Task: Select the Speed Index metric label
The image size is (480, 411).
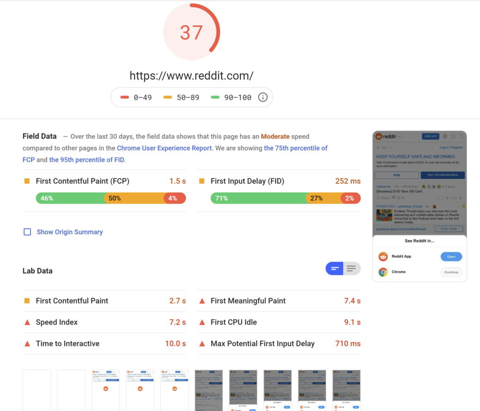Action: point(57,322)
